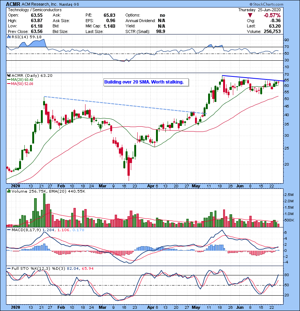Select the High value 63.87

pos(36,21)
